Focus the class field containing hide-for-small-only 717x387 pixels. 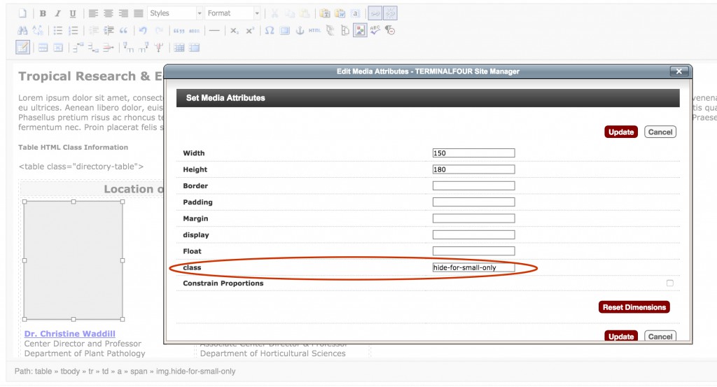point(473,267)
